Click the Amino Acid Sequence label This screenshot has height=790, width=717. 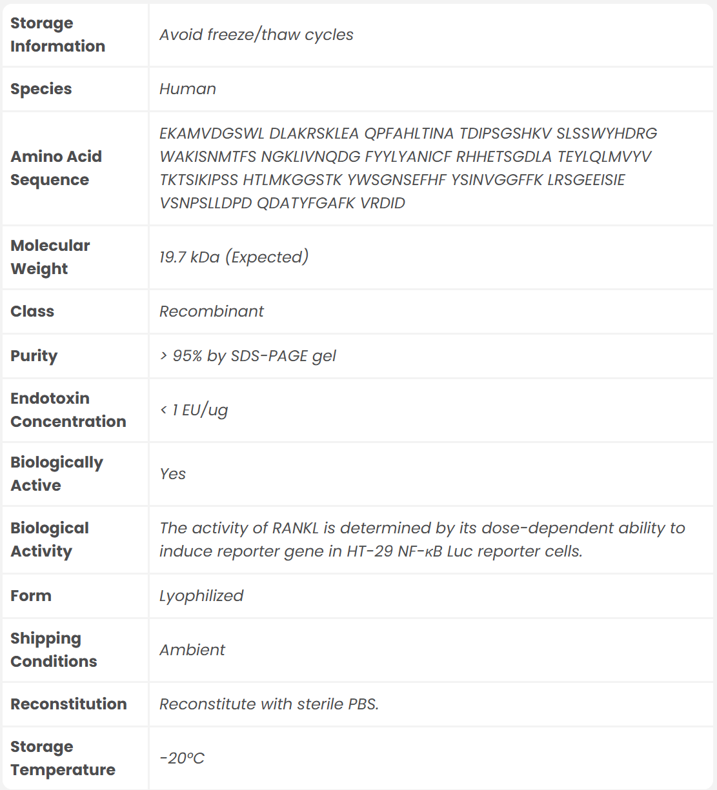click(x=56, y=168)
